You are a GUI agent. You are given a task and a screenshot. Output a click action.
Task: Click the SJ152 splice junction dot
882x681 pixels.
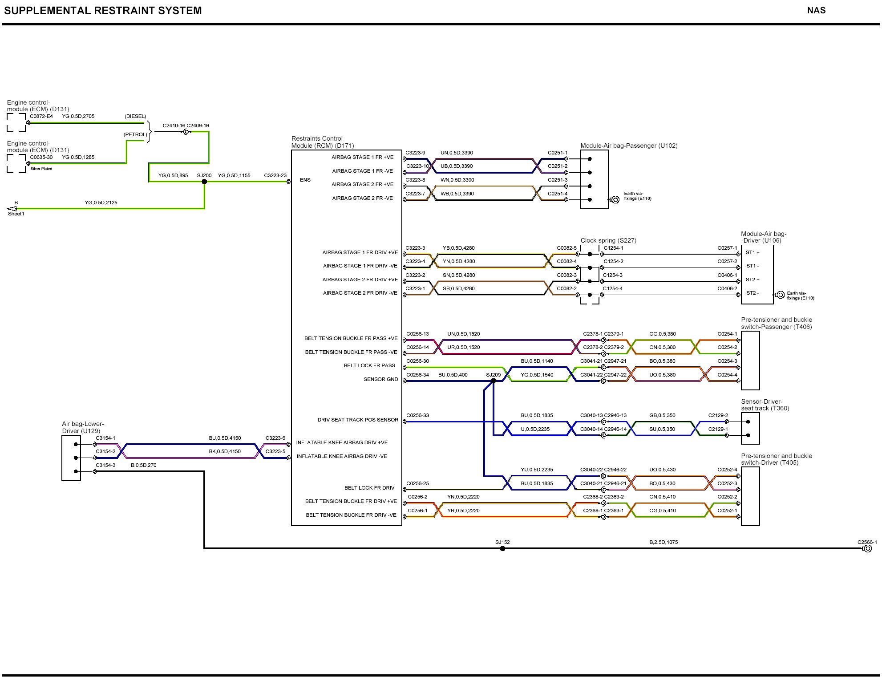click(502, 548)
